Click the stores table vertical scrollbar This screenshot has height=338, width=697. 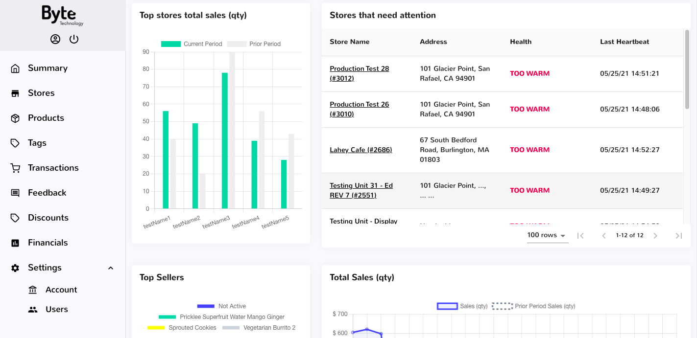point(687,69)
